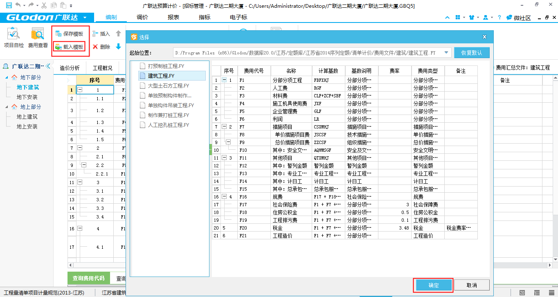Collapse row 16 规费 group in the dialog
This screenshot has height=297, width=558.
[x=224, y=197]
